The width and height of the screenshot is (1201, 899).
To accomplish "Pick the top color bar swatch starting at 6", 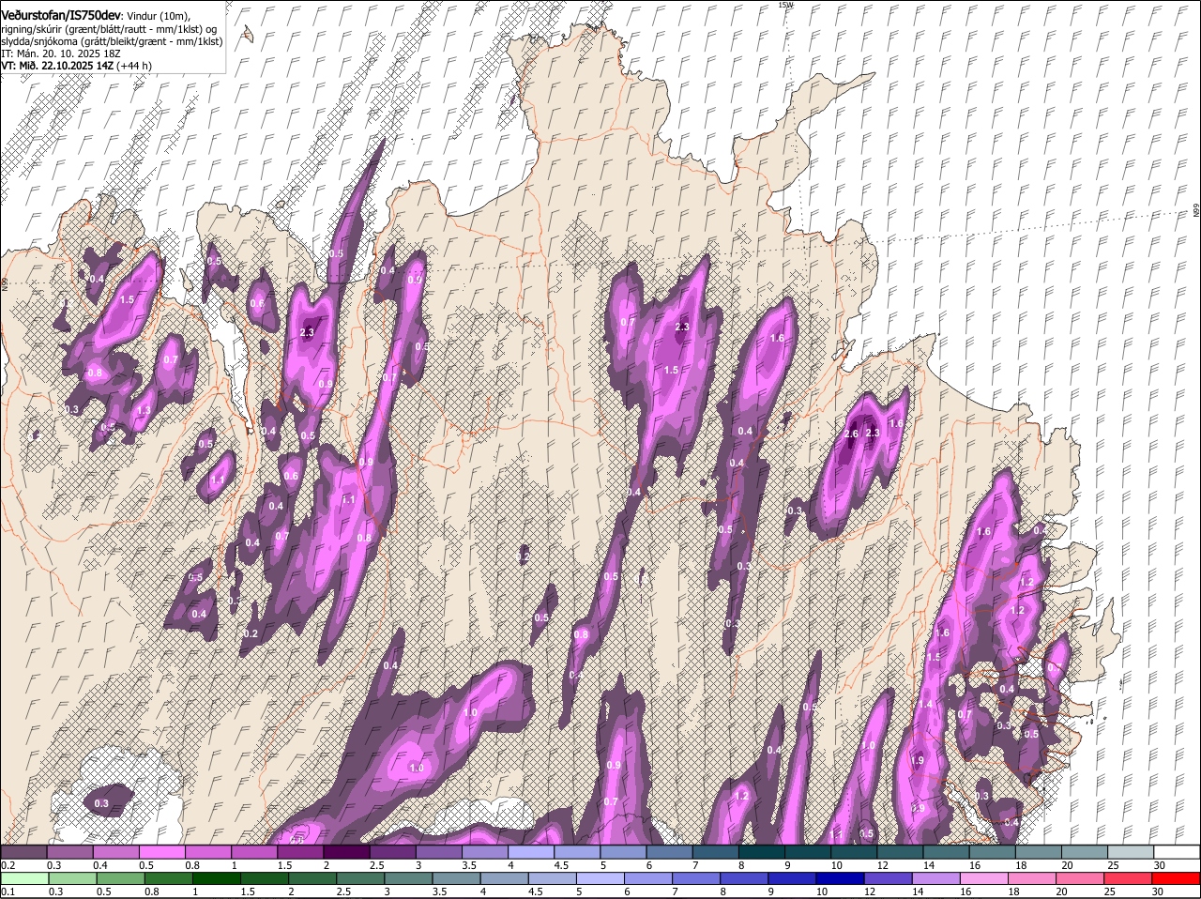I will [x=669, y=852].
